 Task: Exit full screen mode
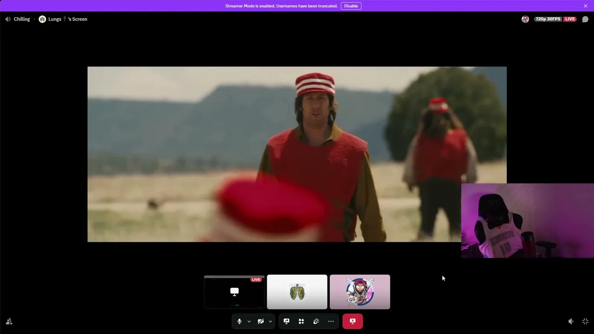coord(585,321)
